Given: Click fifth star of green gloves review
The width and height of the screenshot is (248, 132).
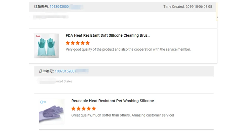Looking at the screenshot, I should [88, 43].
